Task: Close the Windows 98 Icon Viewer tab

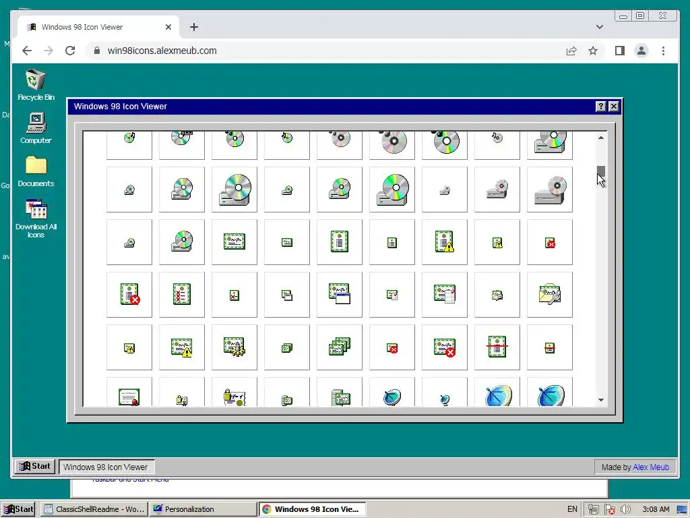Action: [168, 27]
